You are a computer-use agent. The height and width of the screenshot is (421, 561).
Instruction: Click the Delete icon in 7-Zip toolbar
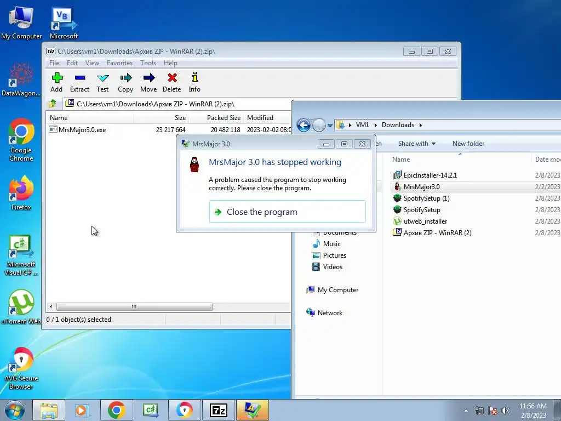(x=172, y=78)
